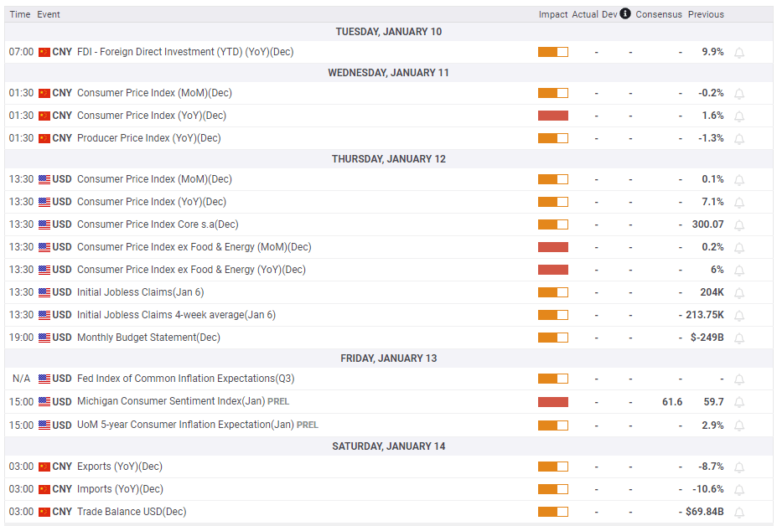Click previous value 59.7
The image size is (777, 526).
tap(713, 402)
